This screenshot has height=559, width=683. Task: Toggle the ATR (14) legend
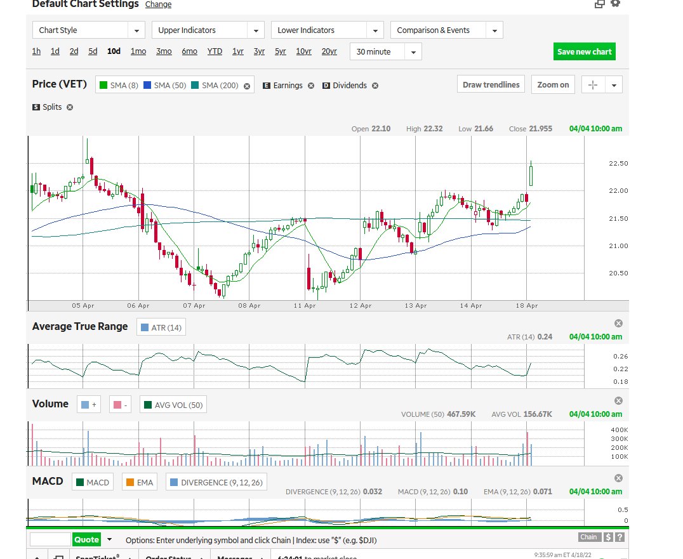coord(161,327)
